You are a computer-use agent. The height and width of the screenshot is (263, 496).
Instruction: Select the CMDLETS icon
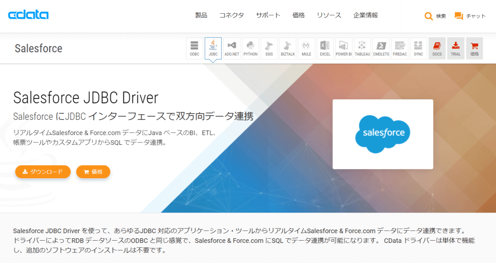pyautogui.click(x=381, y=48)
